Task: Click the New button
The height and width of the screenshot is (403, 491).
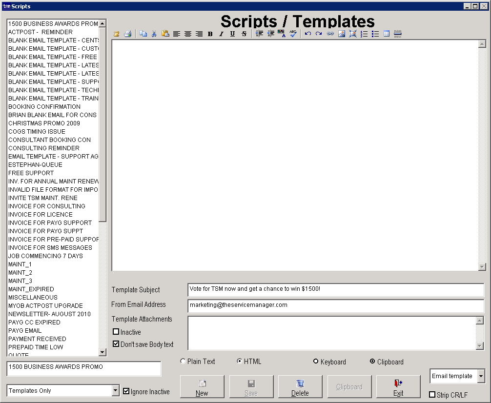Action: 202,387
